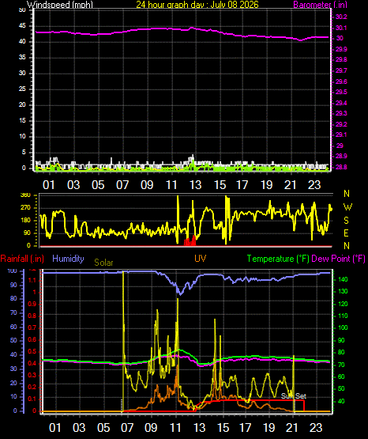Screen dimensions: 368x439
Task: Click hour '13' under the windspeed graph
Action: click(x=196, y=185)
